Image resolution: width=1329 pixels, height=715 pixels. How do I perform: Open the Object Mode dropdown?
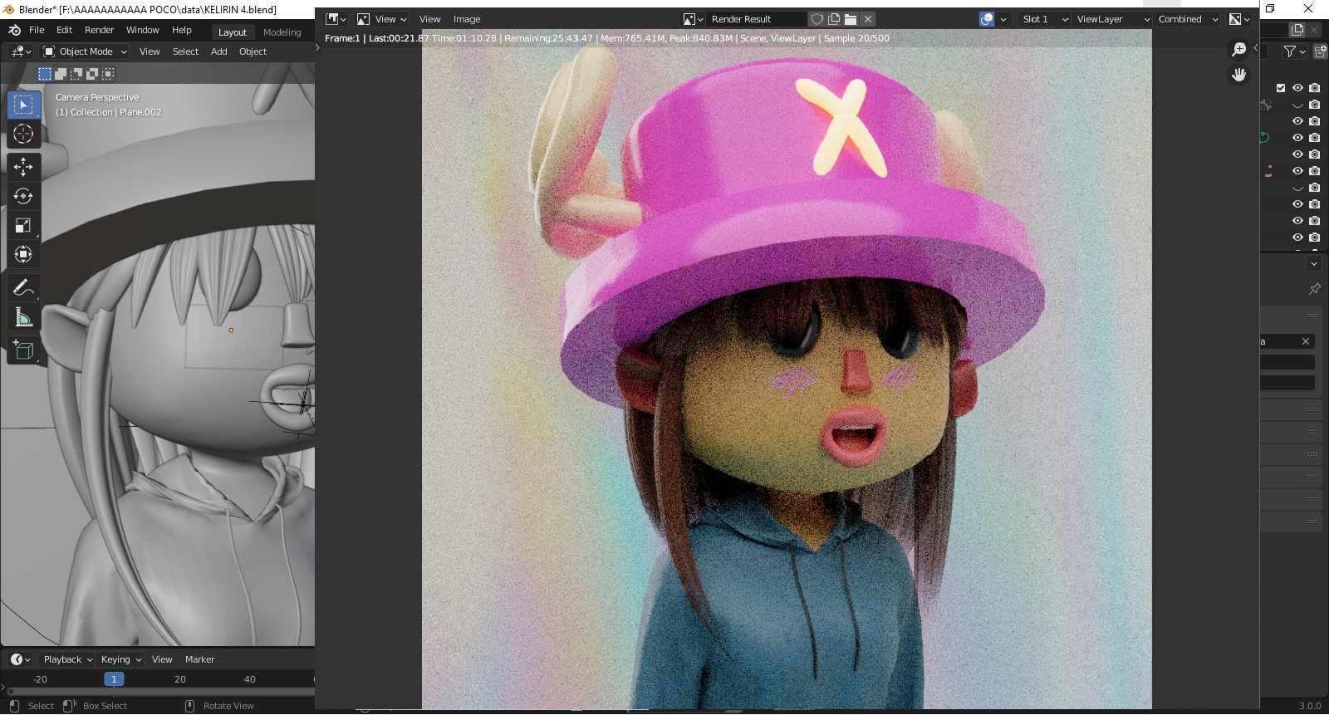[x=85, y=51]
